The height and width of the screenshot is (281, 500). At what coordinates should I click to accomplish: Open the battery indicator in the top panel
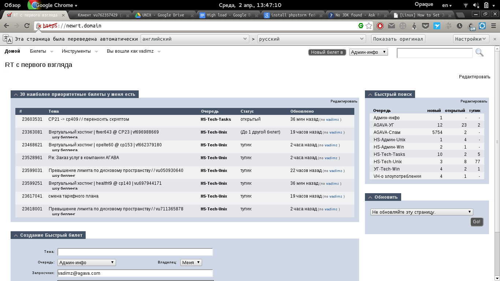[486, 5]
